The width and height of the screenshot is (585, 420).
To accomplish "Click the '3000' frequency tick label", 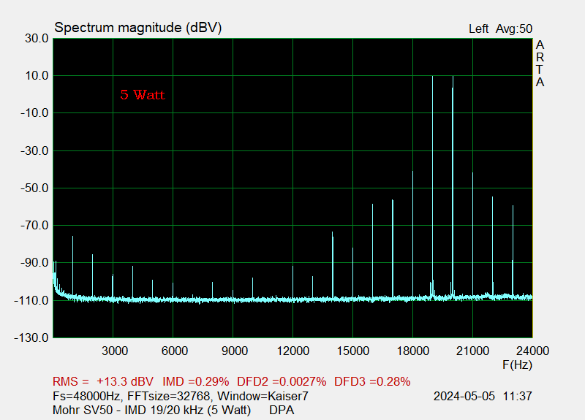I will tap(115, 351).
